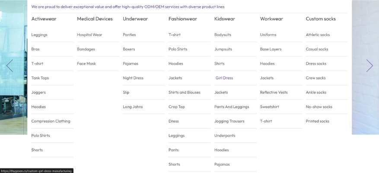Open Base Layers under Workwear
Image resolution: width=379 pixels, height=173 pixels.
(x=271, y=49)
